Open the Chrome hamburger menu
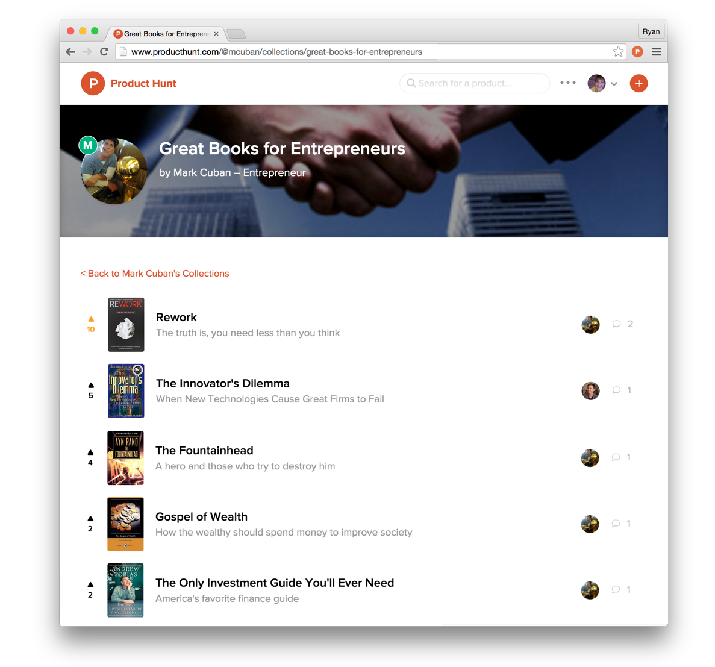Image resolution: width=715 pixels, height=667 pixels. (657, 52)
